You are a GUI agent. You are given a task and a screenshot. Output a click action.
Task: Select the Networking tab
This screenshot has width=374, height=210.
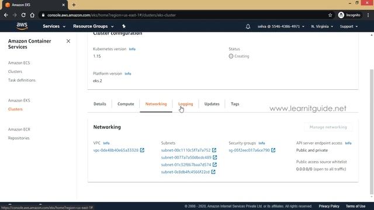[x=156, y=104]
